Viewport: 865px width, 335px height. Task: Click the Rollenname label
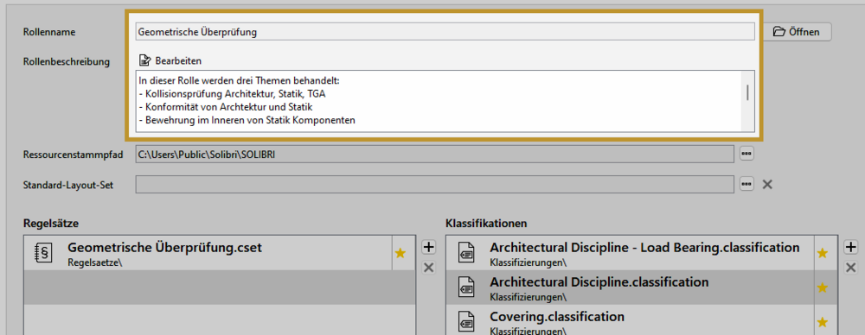(49, 32)
